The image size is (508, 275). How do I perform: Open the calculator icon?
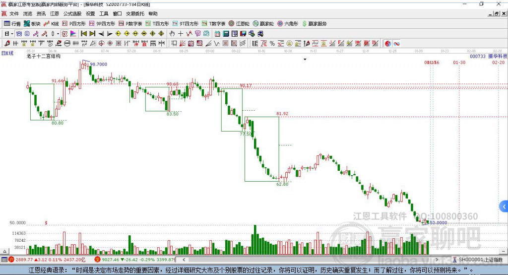[x=226, y=34]
